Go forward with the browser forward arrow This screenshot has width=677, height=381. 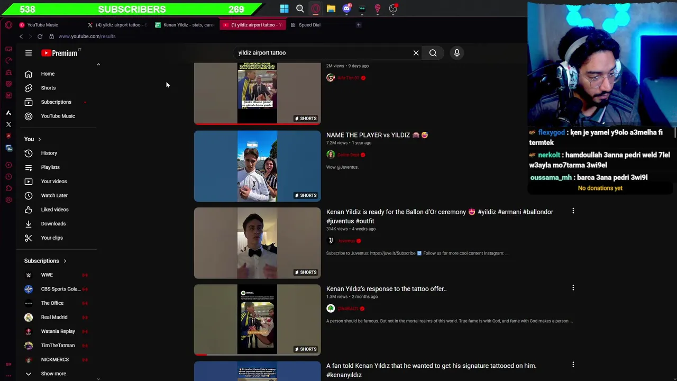pyautogui.click(x=30, y=37)
